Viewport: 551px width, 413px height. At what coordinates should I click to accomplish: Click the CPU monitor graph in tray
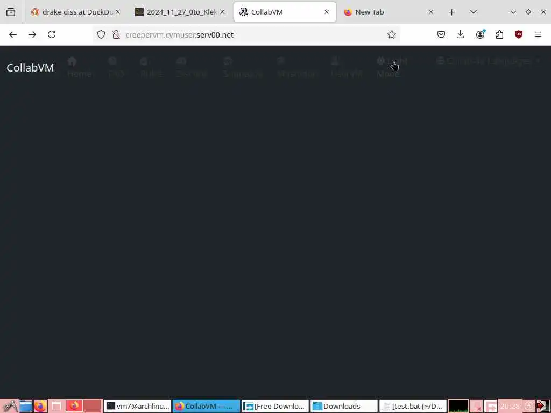458,407
